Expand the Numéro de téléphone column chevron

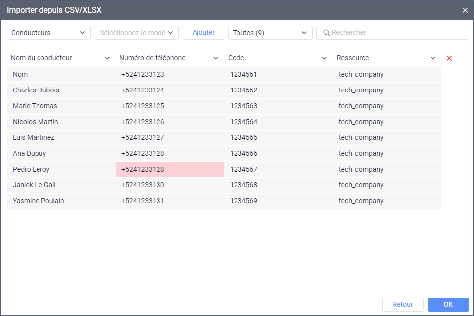[x=216, y=58]
